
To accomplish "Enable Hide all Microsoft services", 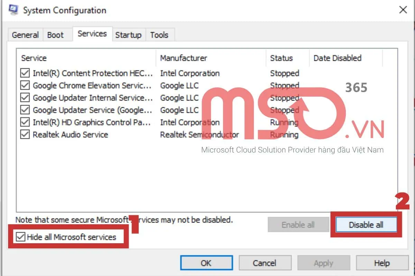I will [x=21, y=237].
